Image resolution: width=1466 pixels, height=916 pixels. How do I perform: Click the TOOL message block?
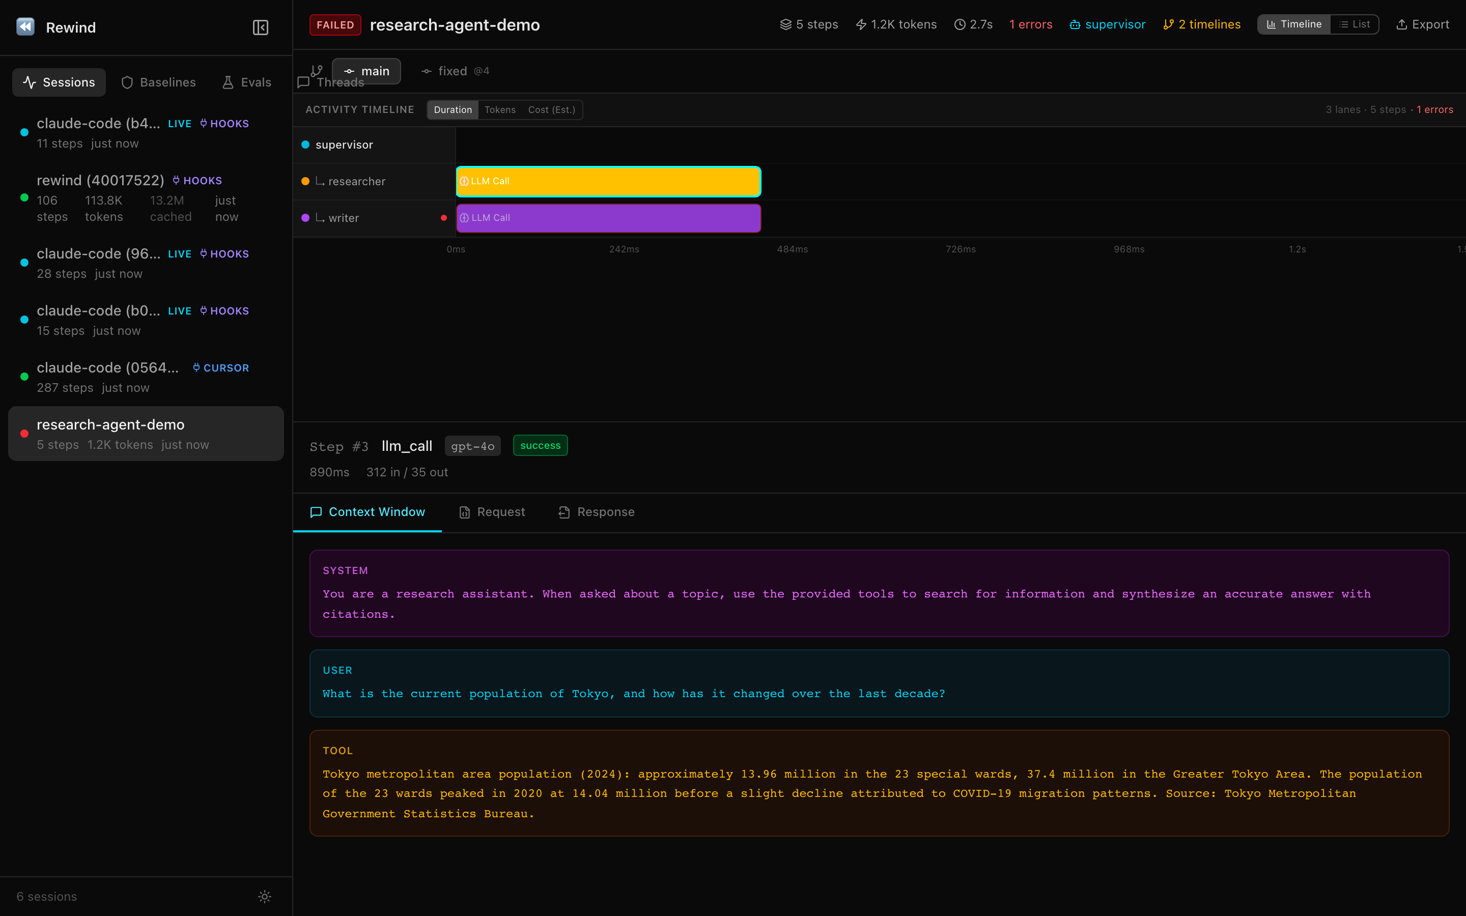pos(879,783)
